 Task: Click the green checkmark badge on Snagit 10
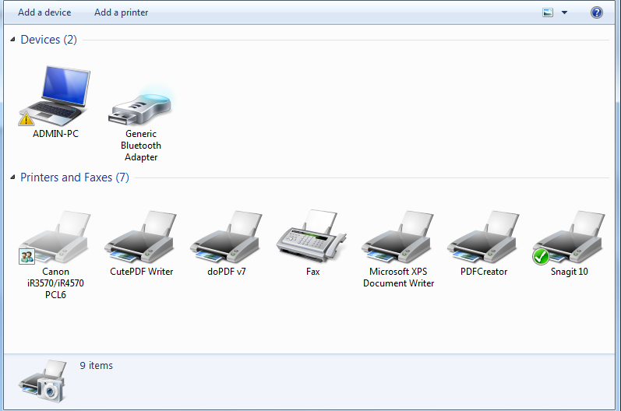[541, 256]
